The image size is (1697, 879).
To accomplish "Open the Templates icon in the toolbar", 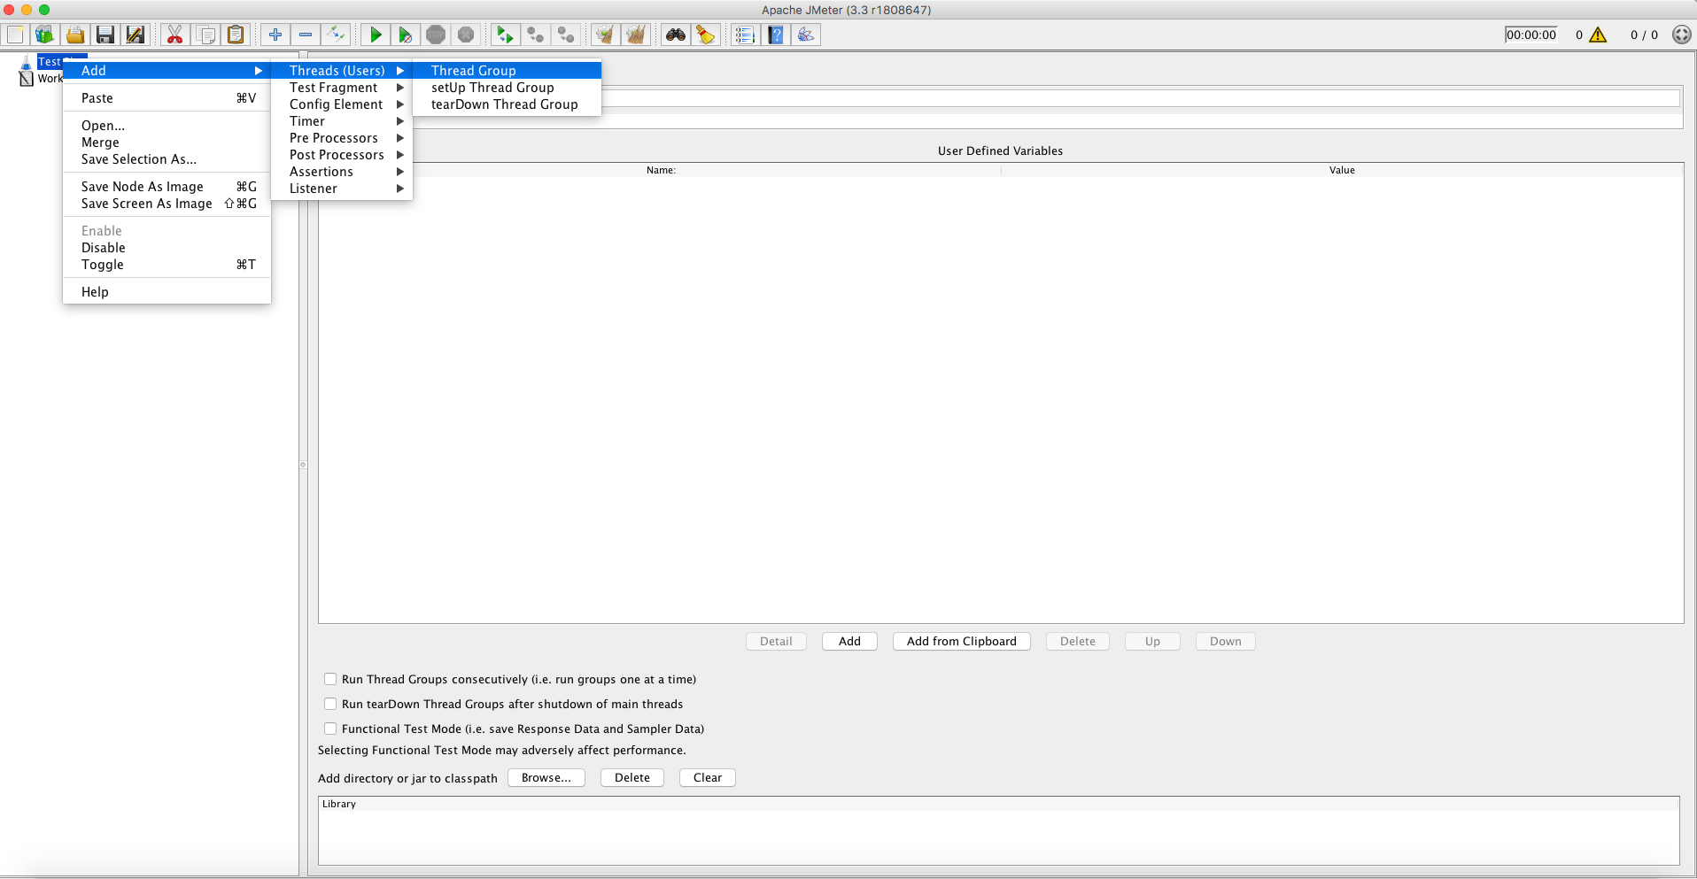I will (x=44, y=35).
